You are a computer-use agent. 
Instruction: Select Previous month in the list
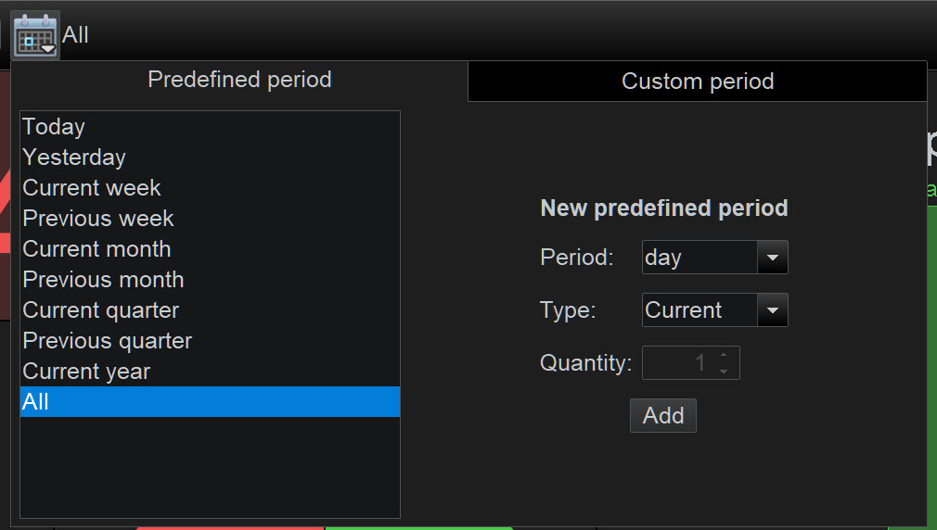coord(103,280)
